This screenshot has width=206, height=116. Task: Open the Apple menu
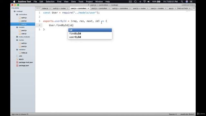pos(14,2)
